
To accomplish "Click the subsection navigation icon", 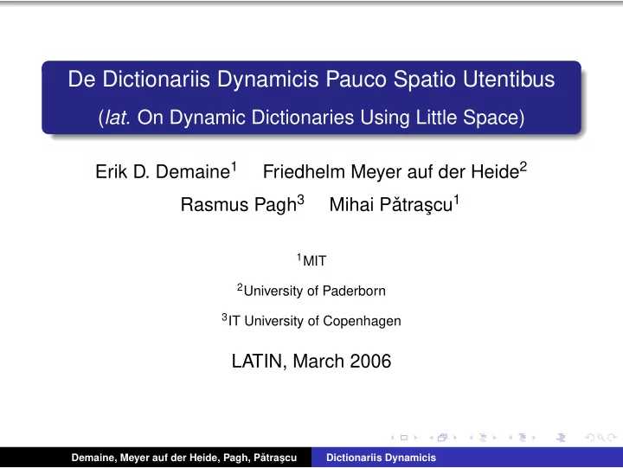I will coord(483,438).
